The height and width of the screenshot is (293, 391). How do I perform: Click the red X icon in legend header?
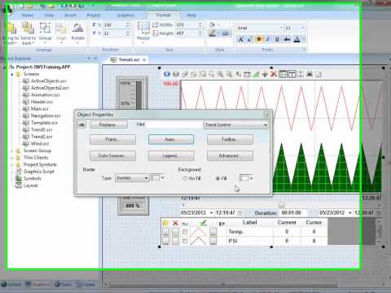click(x=175, y=223)
